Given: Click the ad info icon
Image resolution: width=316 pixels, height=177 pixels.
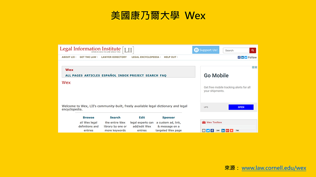Looking at the screenshot, I should [253, 67].
